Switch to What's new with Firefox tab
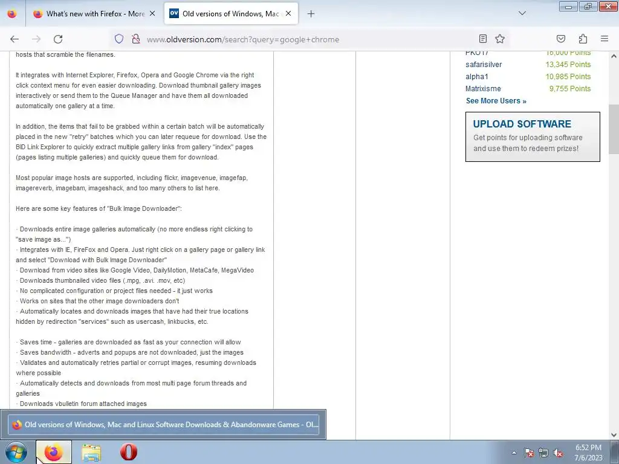The width and height of the screenshot is (619, 464). coord(95,13)
